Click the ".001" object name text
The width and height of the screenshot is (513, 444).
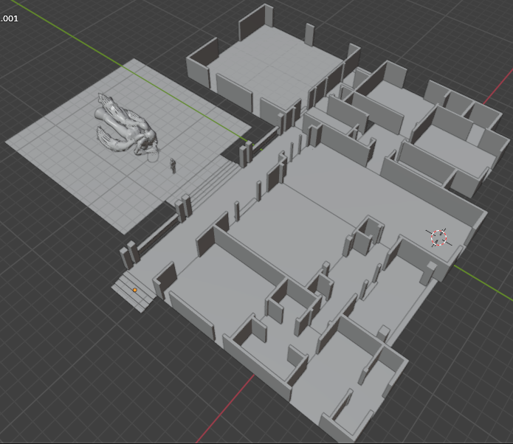point(9,18)
